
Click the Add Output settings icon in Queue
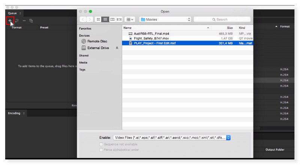[17, 21]
